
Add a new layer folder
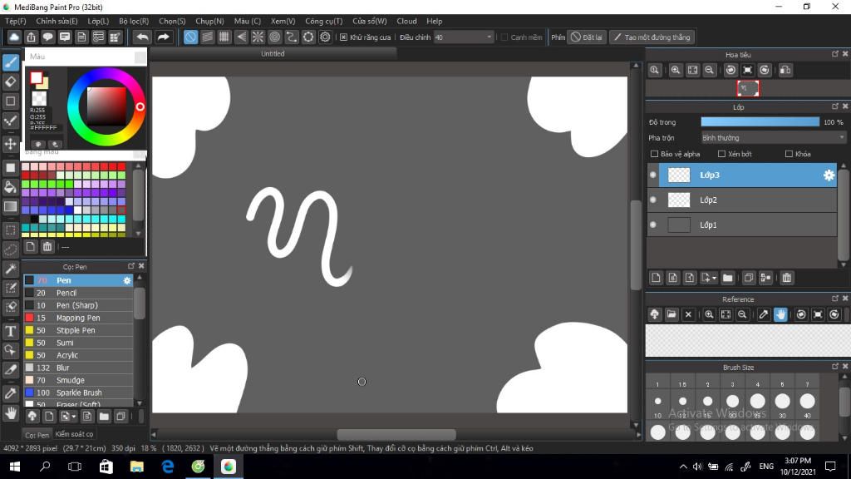727,278
